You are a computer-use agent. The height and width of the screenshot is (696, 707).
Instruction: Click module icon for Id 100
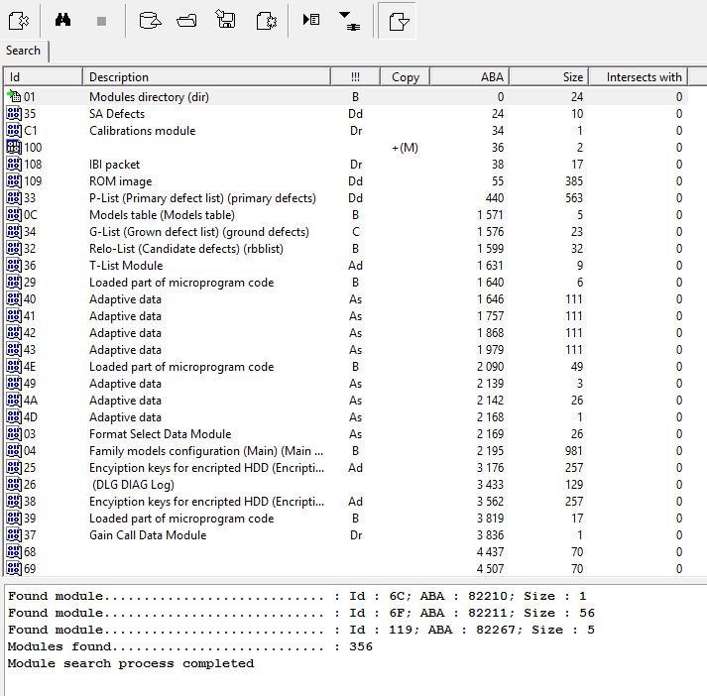(14, 148)
